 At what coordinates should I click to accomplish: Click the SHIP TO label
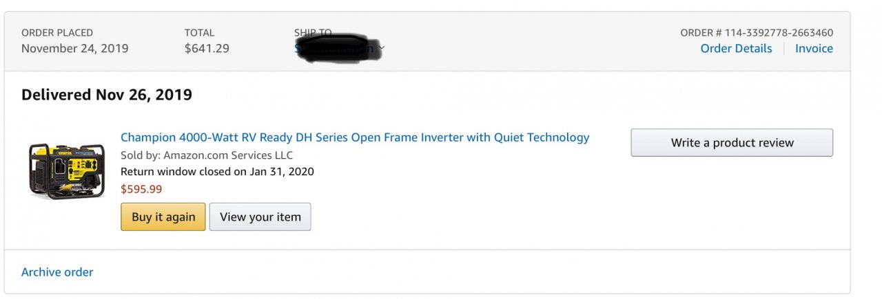313,32
